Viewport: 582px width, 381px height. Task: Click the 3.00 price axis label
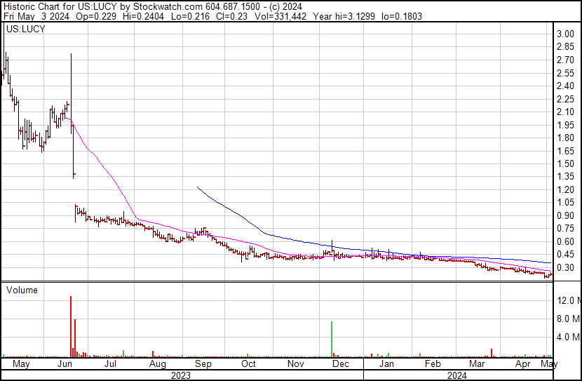[565, 34]
